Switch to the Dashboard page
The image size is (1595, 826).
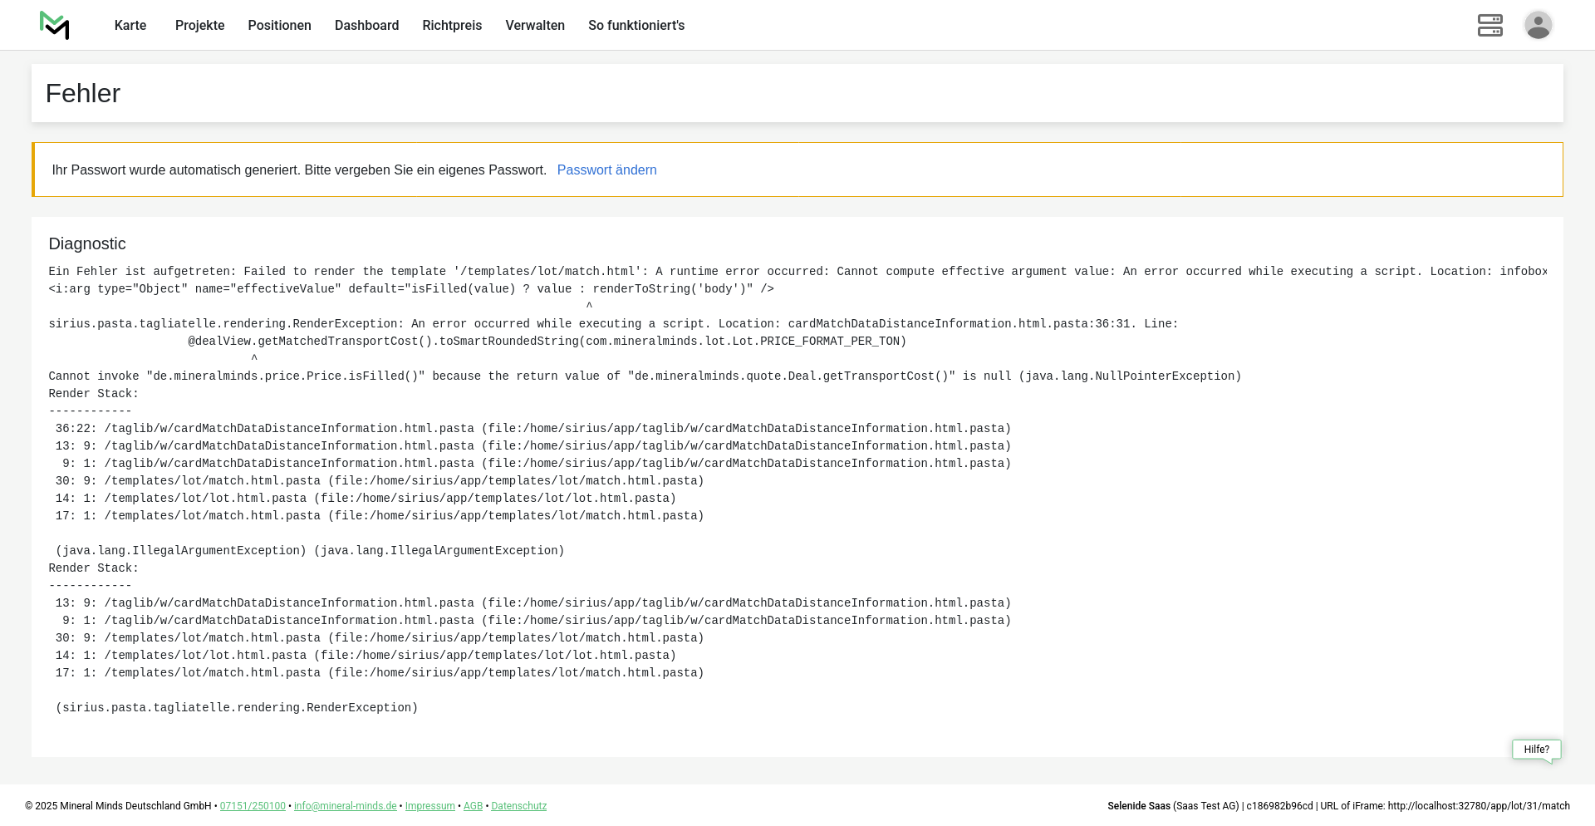click(366, 26)
